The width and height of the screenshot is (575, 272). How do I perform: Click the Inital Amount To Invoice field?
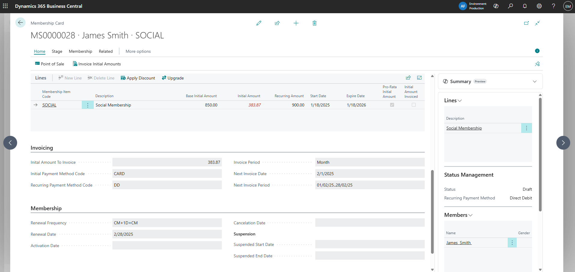(x=167, y=162)
